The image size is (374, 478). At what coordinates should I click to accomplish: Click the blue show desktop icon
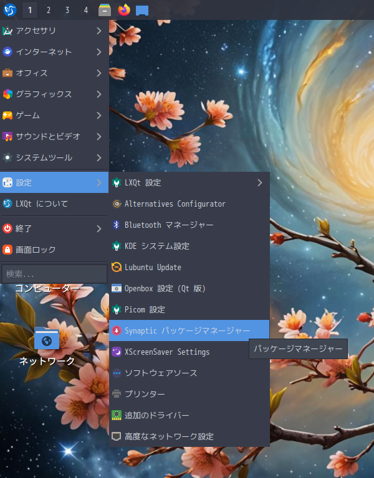(x=142, y=11)
